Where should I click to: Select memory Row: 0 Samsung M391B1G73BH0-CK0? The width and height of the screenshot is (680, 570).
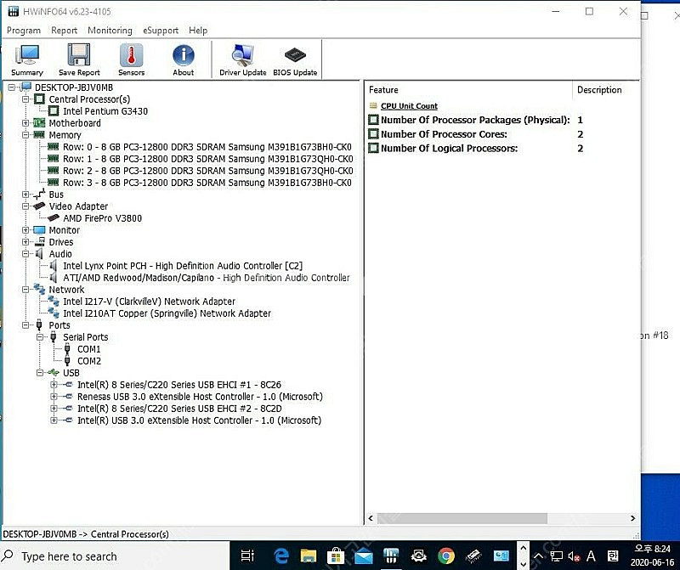pyautogui.click(x=207, y=147)
